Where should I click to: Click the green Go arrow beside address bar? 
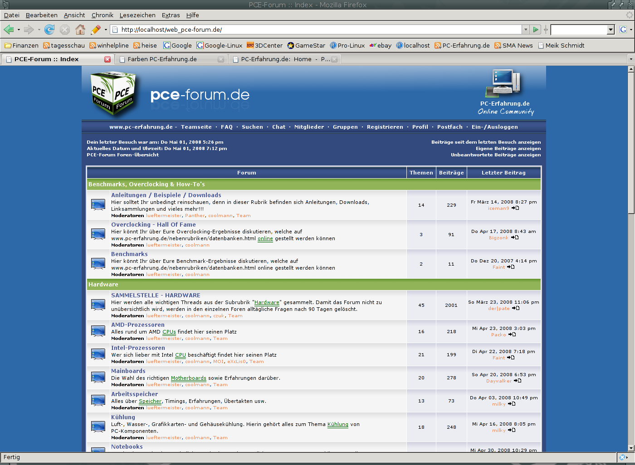click(536, 29)
